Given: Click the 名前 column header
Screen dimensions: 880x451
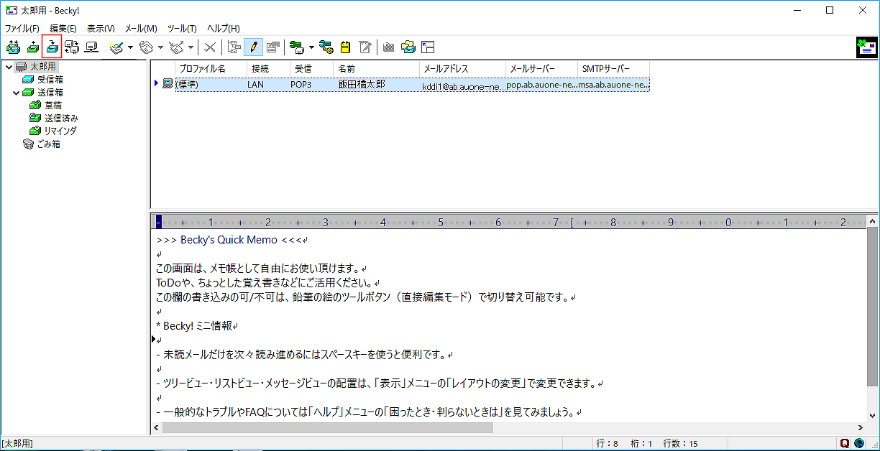Looking at the screenshot, I should point(376,69).
